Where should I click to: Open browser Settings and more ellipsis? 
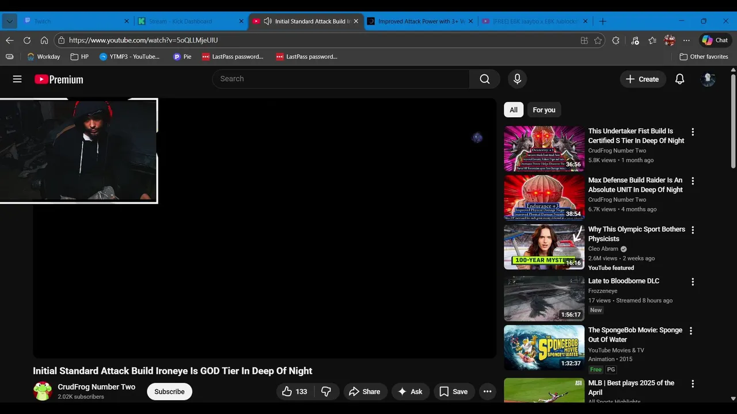pos(686,40)
